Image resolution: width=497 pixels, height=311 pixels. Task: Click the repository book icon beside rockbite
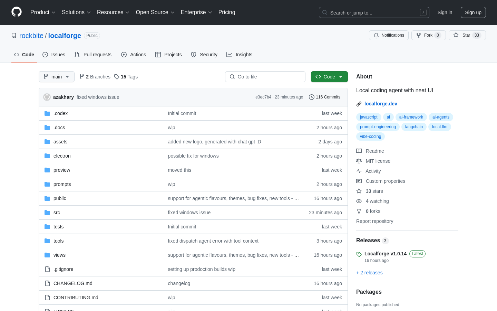click(14, 36)
